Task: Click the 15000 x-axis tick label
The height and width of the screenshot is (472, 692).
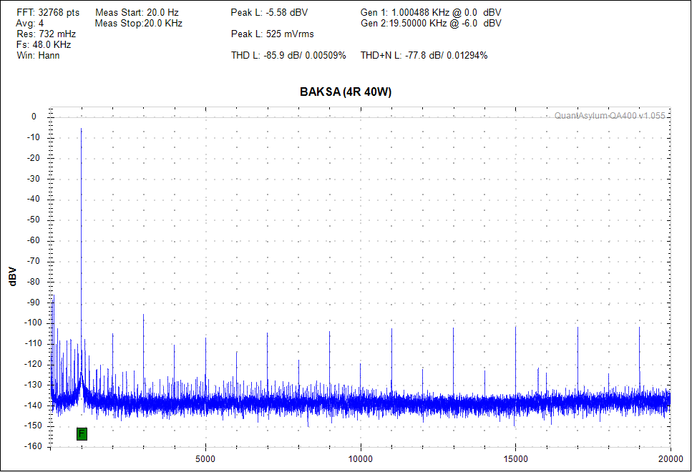Action: tap(515, 459)
